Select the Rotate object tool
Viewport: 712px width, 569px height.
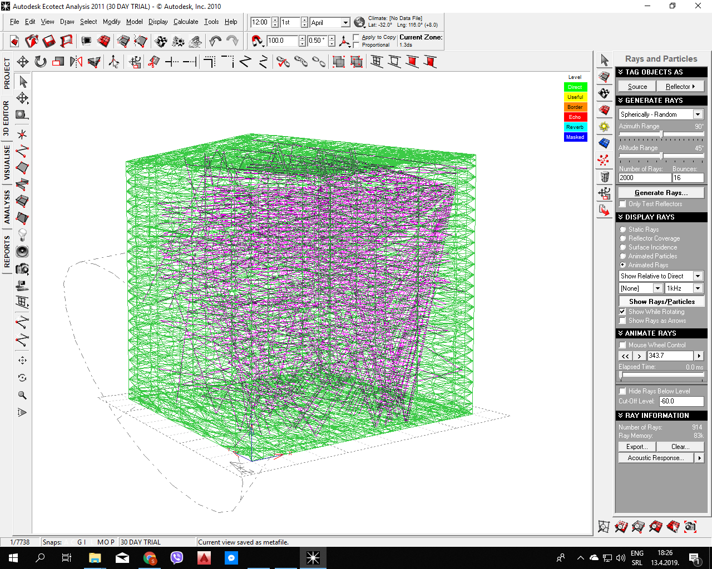(41, 62)
